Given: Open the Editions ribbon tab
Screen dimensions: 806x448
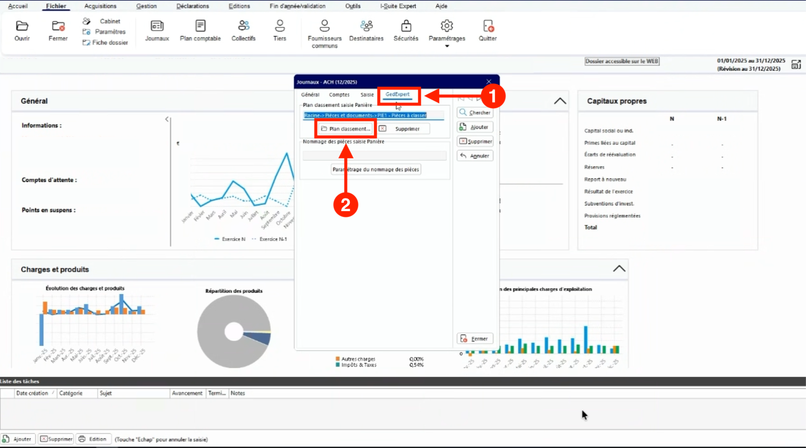Looking at the screenshot, I should (239, 6).
